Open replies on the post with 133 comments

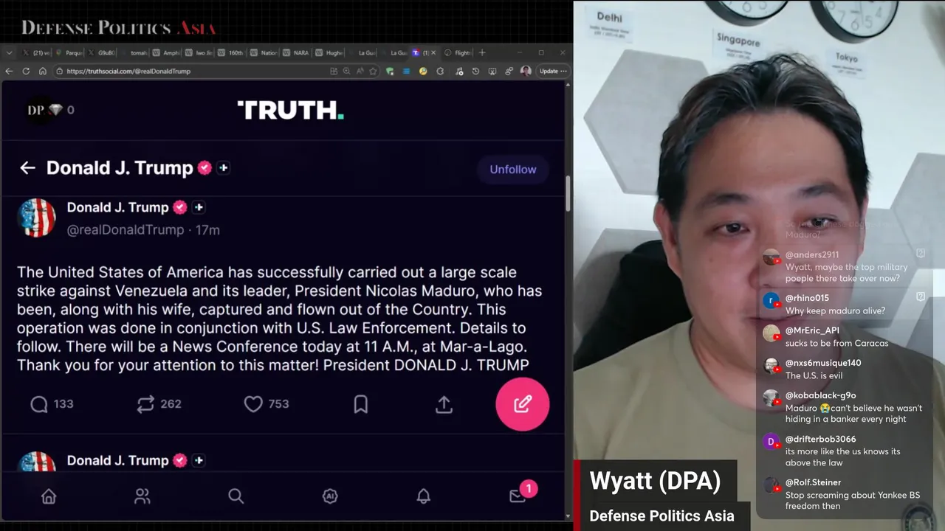point(51,403)
